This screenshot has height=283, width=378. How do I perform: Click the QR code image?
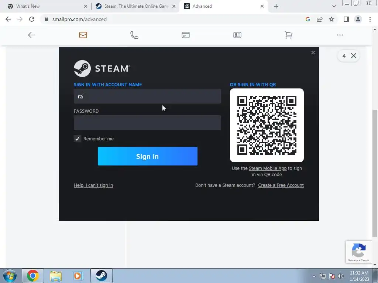267,125
